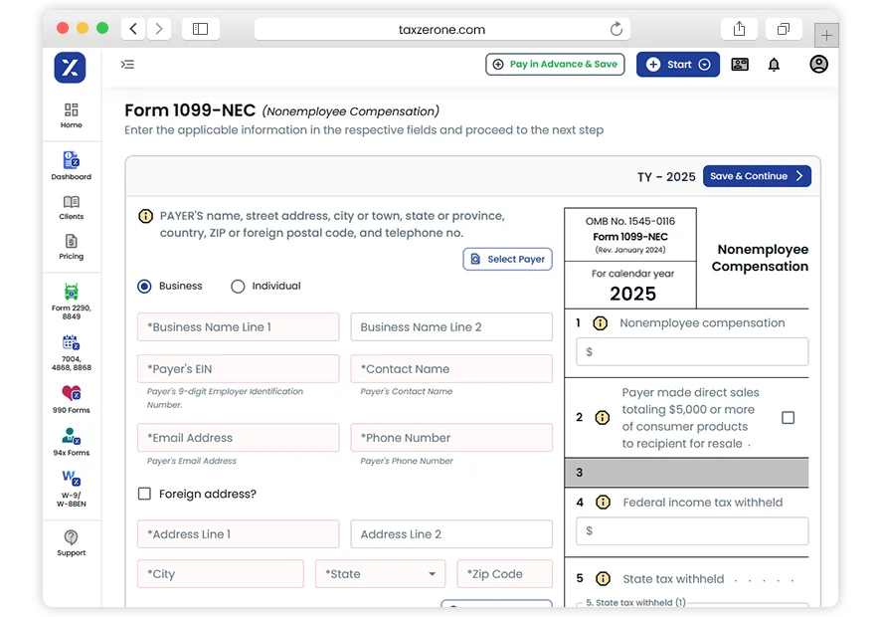Image resolution: width=880 pixels, height=617 pixels.
Task: Select the Business payer type
Action: point(142,285)
